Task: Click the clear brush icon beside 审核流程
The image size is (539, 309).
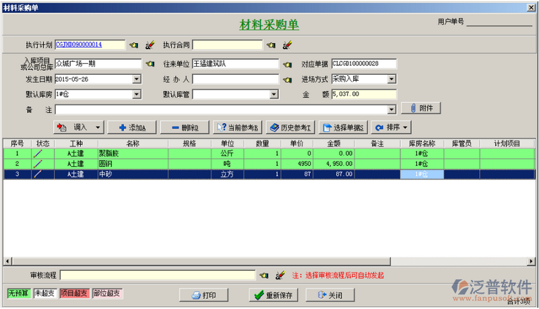Action: point(280,275)
